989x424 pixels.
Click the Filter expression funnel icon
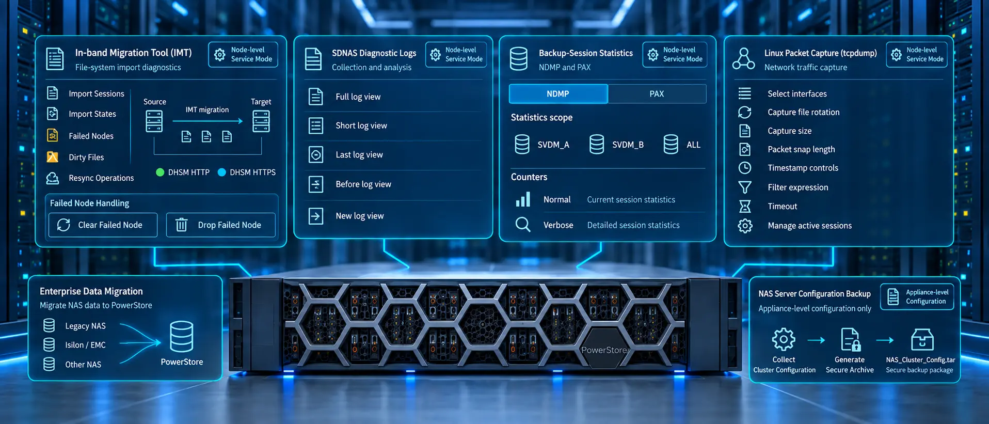click(x=744, y=187)
